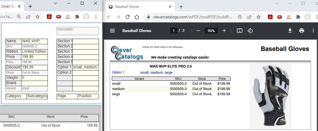Bookmark the page in right browser
This screenshot has width=318, height=131.
tap(259, 17)
